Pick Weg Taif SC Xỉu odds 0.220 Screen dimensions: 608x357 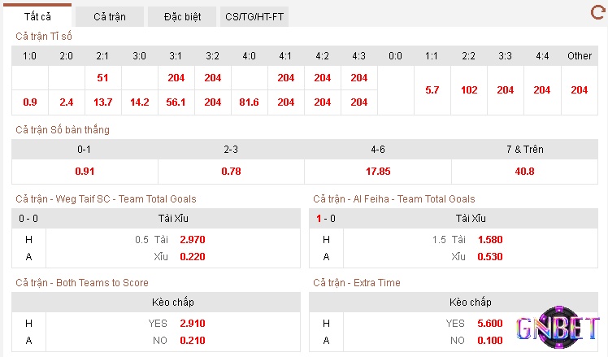point(193,256)
